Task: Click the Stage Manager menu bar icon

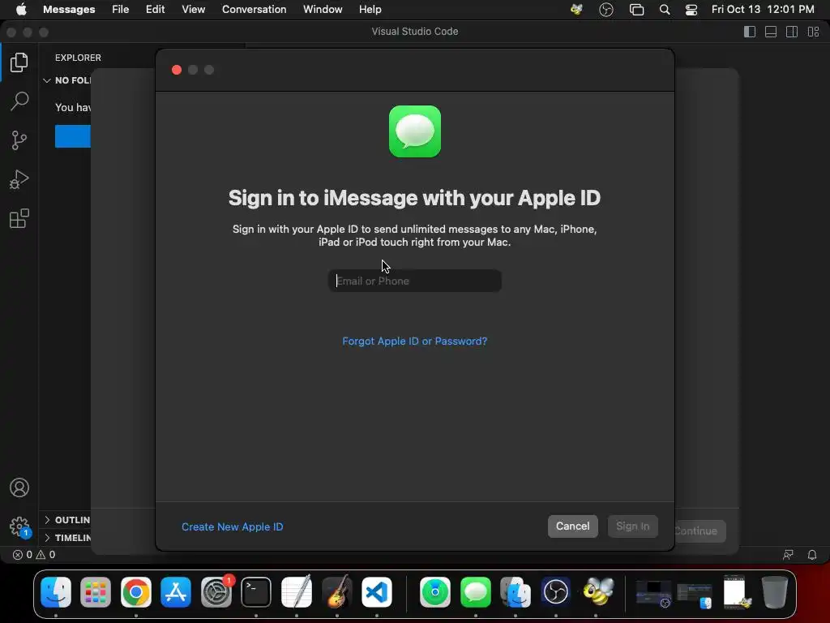Action: point(636,10)
